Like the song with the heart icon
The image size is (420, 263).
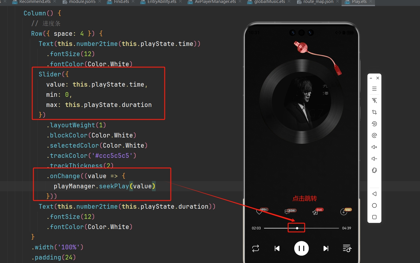[x=259, y=212]
